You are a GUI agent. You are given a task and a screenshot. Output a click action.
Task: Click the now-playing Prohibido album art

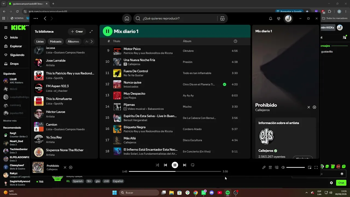click(38, 167)
